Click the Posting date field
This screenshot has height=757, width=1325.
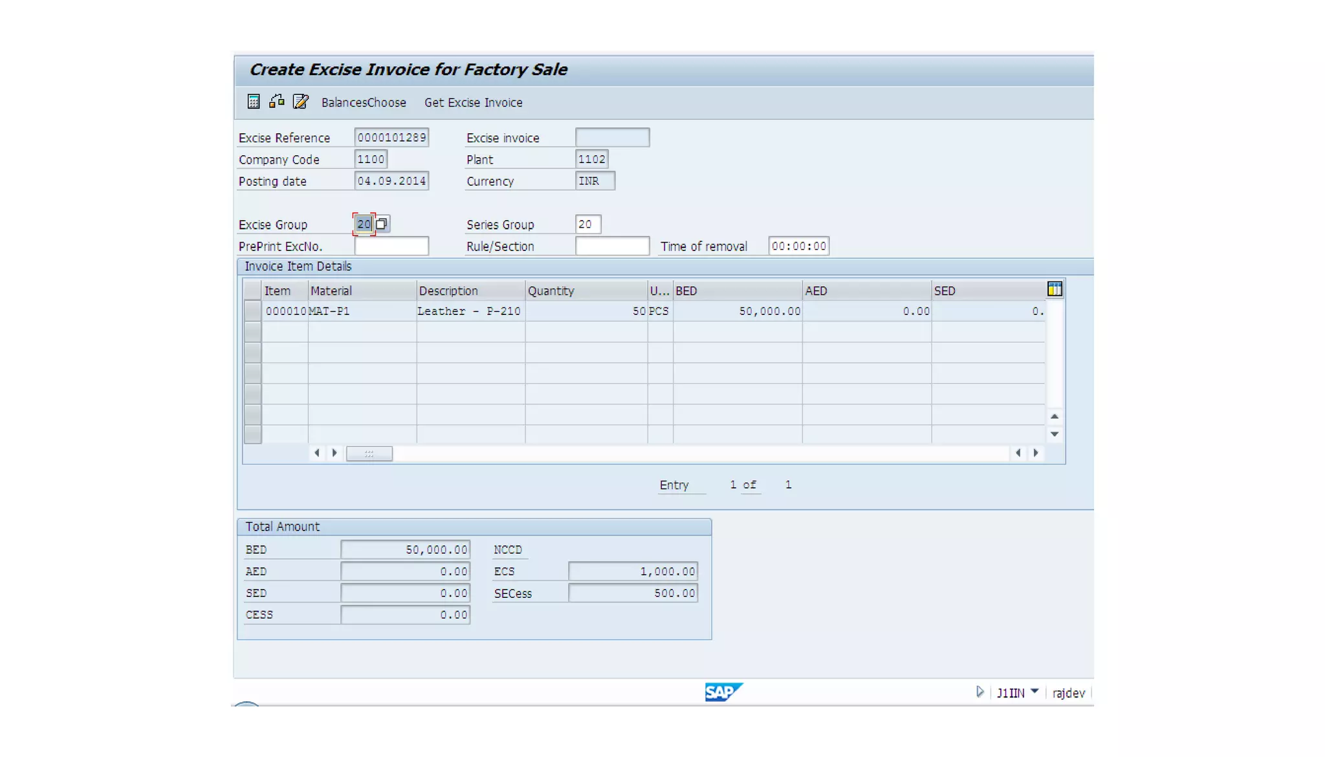pos(391,181)
